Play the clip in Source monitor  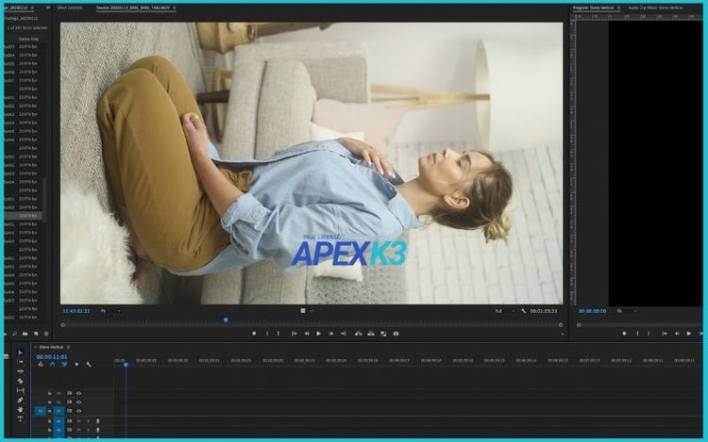319,334
